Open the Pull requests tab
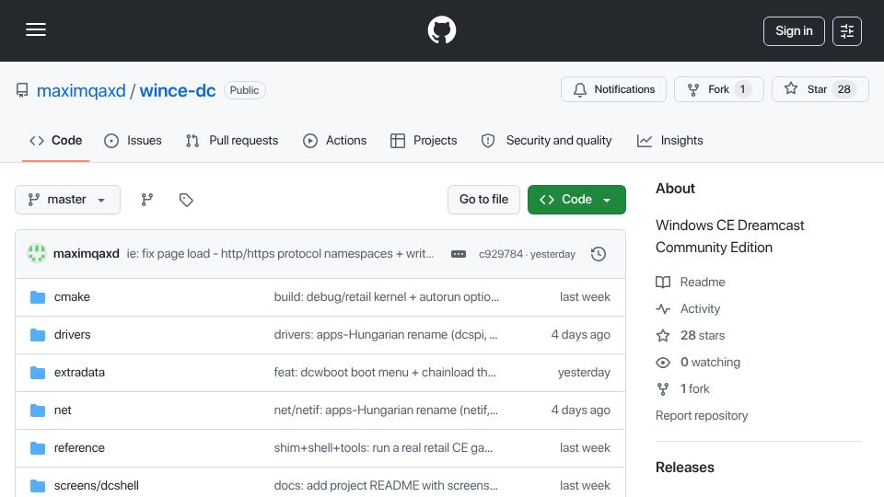Viewport: 884px width, 497px height. (x=232, y=140)
